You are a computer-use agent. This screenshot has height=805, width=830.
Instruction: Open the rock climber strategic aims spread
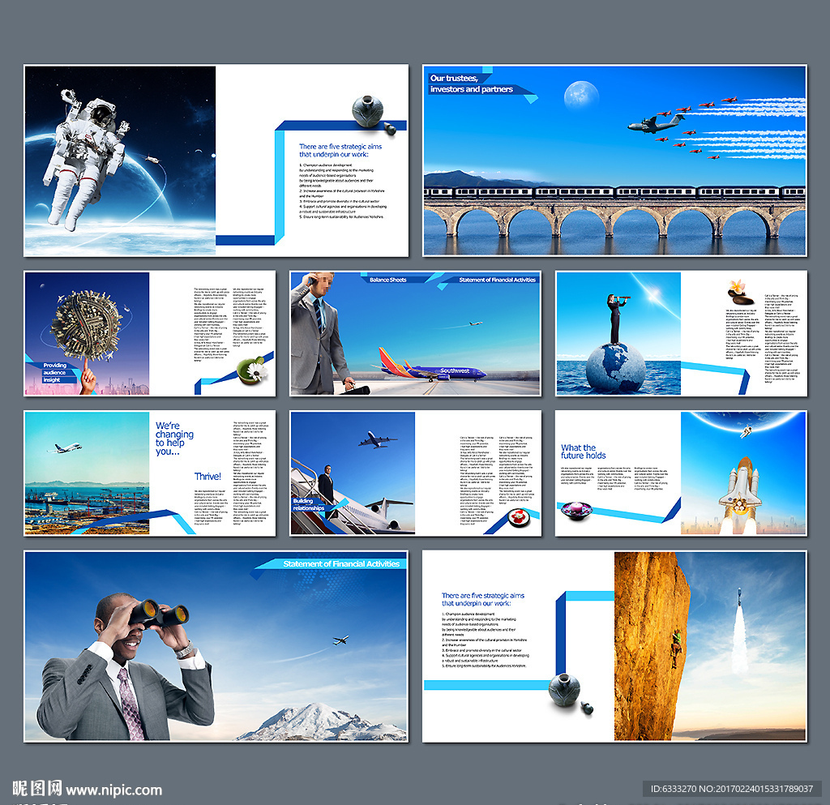tap(614, 646)
